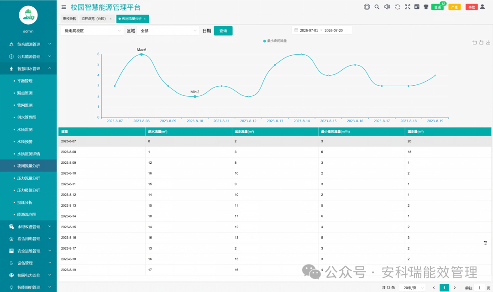
Task: Open the user profile icon
Action: 483,6
